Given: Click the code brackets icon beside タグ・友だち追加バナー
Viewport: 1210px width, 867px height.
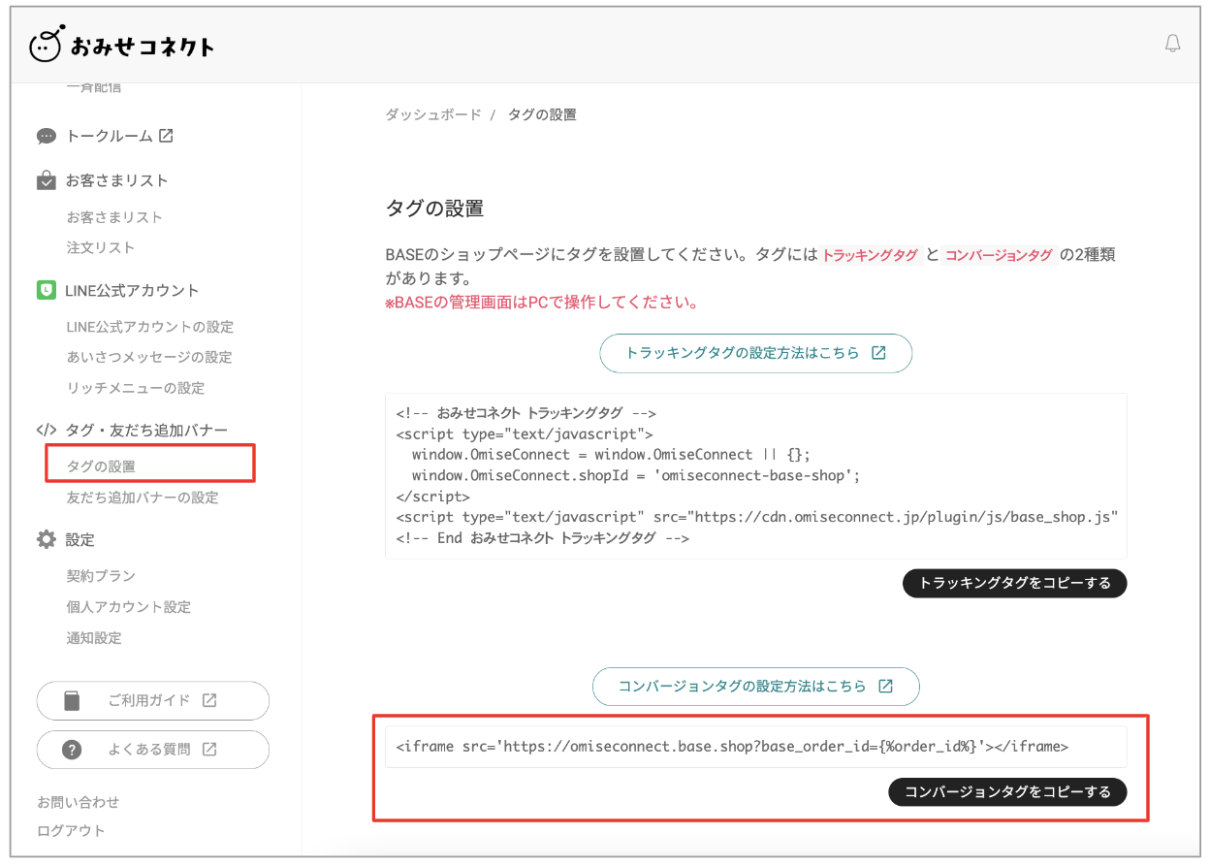Looking at the screenshot, I should click(47, 430).
